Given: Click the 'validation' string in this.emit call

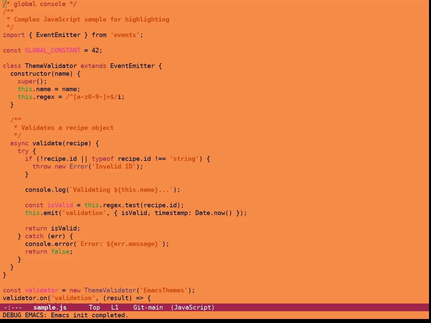Looking at the screenshot, I should tap(84, 213).
